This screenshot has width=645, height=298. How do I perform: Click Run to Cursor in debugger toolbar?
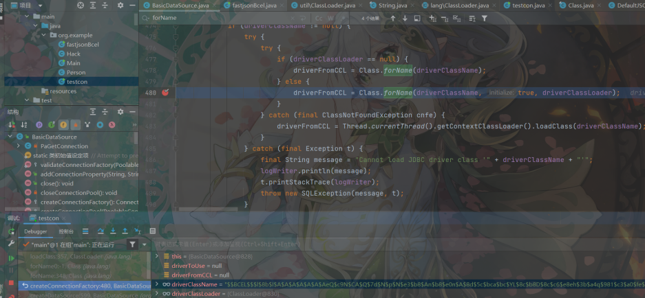point(138,231)
